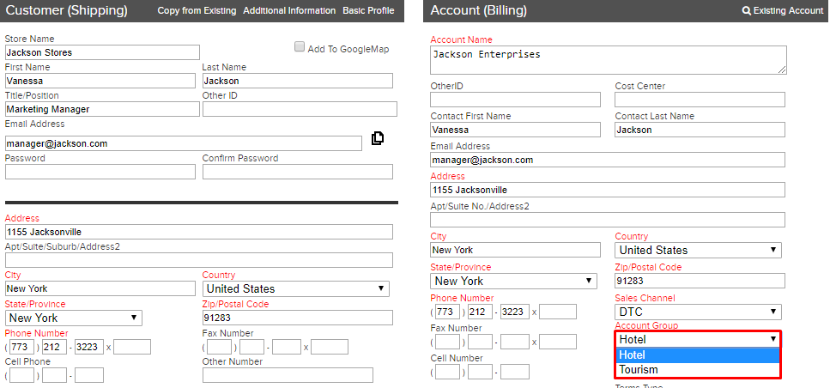Viewport: 830px width, 388px height.
Task: Open the billing State/Province dropdown
Action: coord(513,281)
